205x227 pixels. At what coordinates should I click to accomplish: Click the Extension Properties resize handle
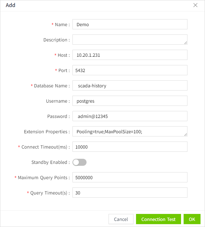pyautogui.click(x=186, y=134)
